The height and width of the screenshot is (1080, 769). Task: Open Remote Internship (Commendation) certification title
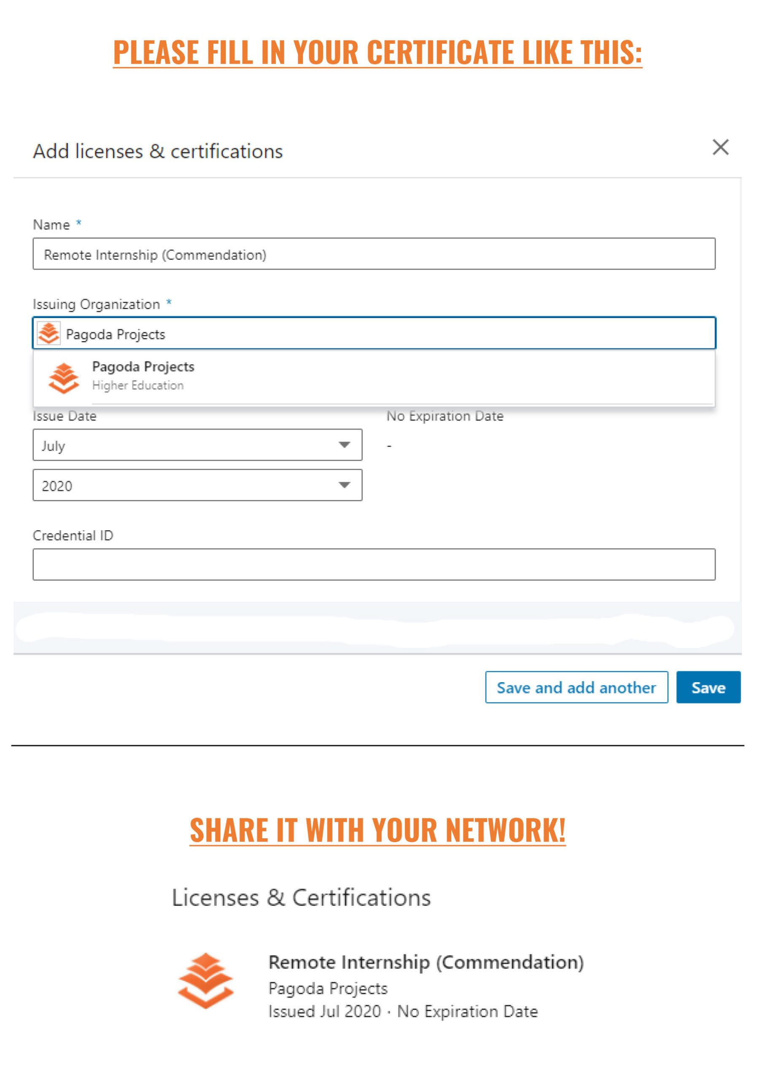(426, 962)
